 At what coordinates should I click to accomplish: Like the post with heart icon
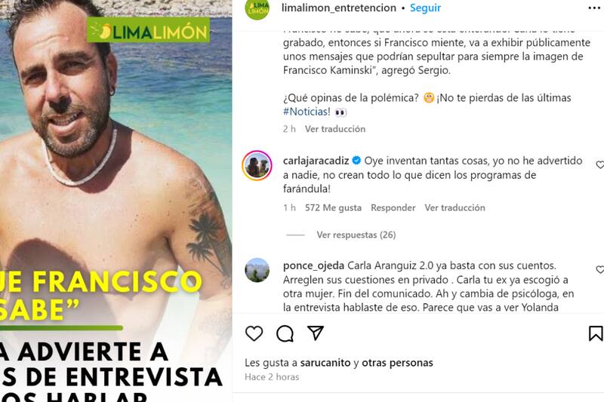[254, 333]
